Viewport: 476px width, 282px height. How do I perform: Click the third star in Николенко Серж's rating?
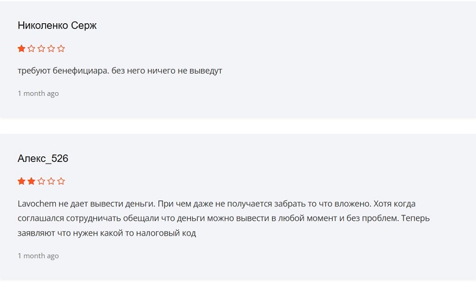click(42, 49)
